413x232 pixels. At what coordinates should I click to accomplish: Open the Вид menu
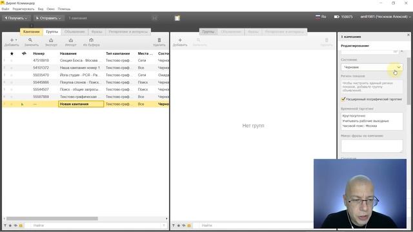[41, 9]
